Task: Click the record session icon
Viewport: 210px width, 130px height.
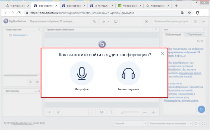Action: [146, 21]
